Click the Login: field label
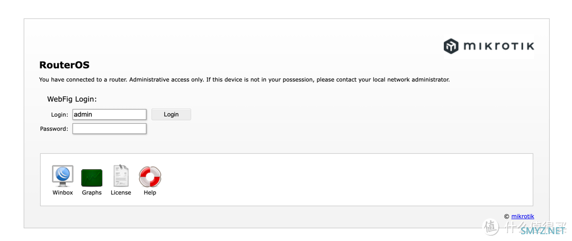This screenshot has height=241, width=572. pos(59,115)
